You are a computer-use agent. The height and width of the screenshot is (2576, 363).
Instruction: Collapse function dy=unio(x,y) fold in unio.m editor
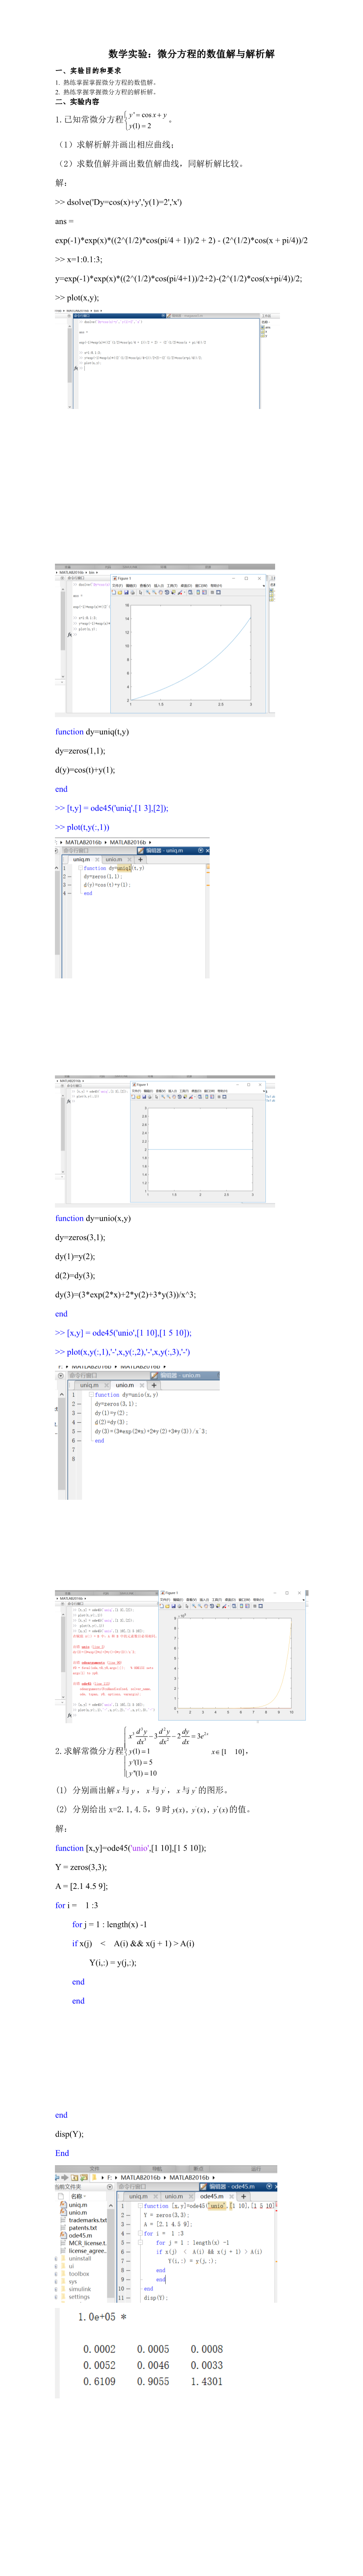(x=92, y=1395)
